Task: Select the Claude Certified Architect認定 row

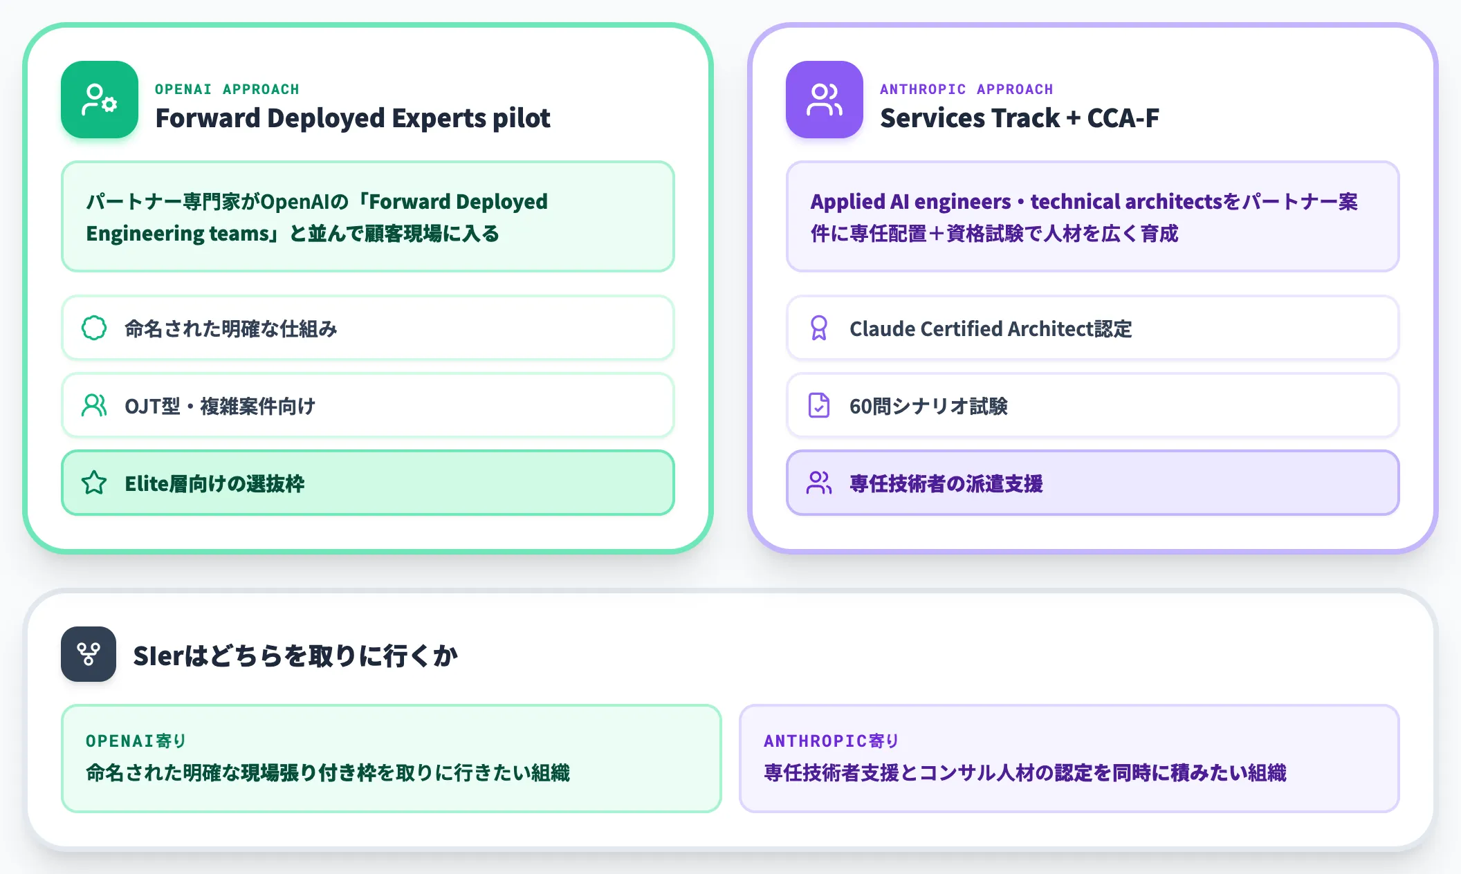Action: click(x=1093, y=328)
